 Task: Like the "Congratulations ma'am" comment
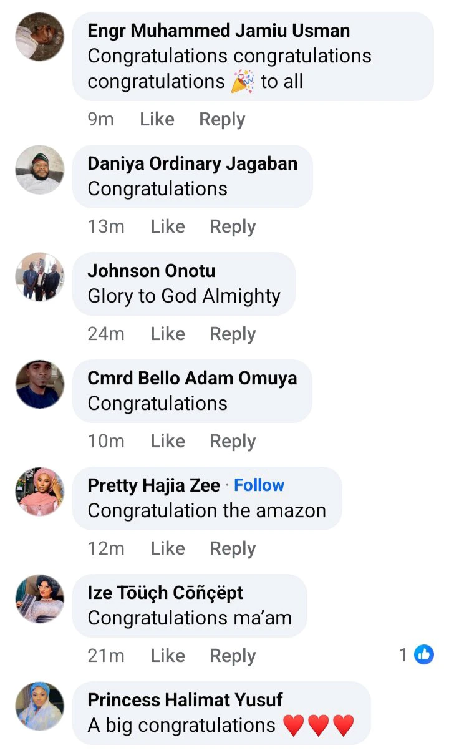click(167, 656)
